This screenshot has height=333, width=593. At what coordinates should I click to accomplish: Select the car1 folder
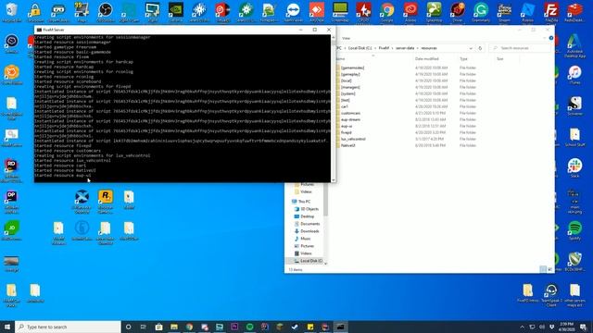(x=344, y=106)
